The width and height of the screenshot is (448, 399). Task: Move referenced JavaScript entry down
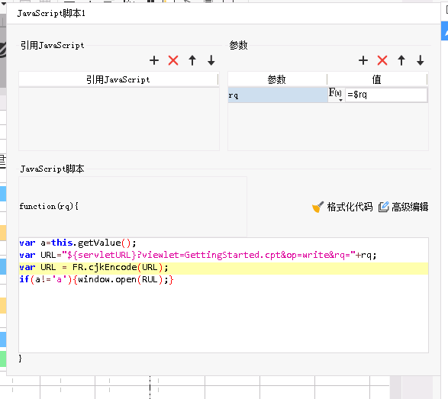(x=211, y=60)
